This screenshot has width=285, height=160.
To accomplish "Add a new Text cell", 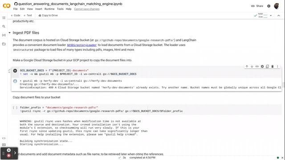I will tap(28, 16).
